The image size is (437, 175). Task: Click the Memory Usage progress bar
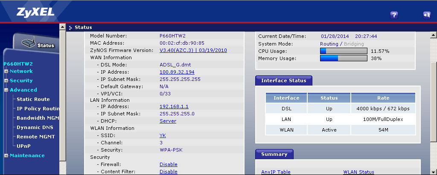[344, 58]
